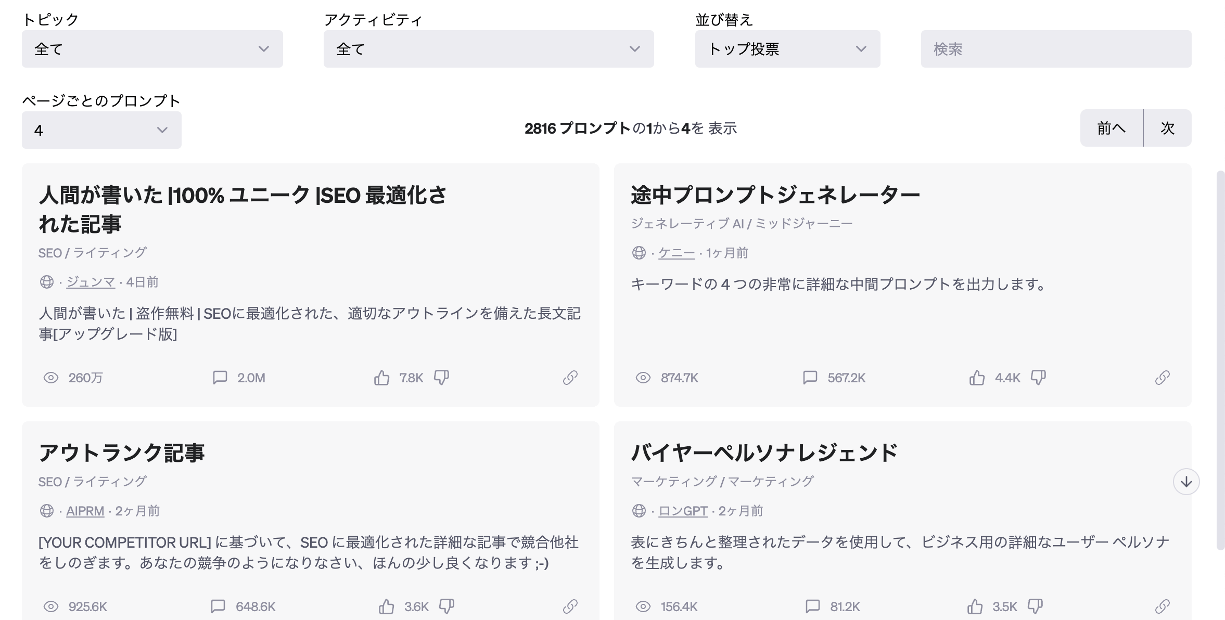Click inside the 検索 search field
The image size is (1225, 620).
tap(1055, 49)
